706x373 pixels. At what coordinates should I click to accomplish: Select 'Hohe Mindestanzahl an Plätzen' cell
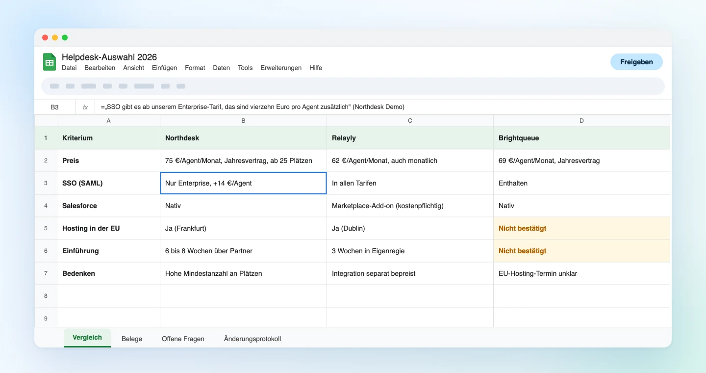click(244, 273)
